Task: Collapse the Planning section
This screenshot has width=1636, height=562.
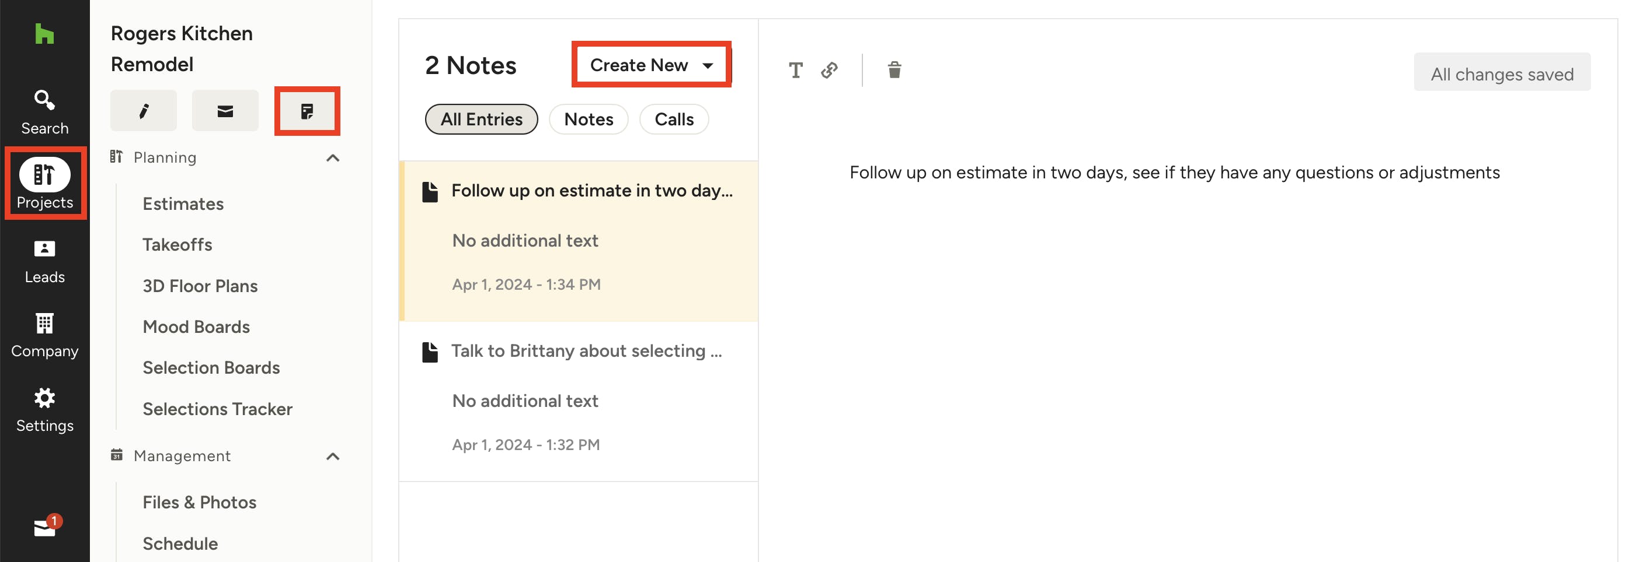Action: pyautogui.click(x=332, y=158)
